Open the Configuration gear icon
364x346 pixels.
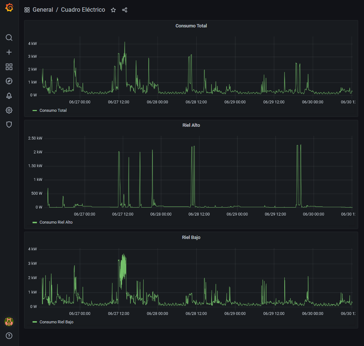click(x=9, y=110)
